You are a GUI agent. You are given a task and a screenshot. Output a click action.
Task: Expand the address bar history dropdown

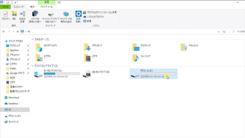[218, 32]
